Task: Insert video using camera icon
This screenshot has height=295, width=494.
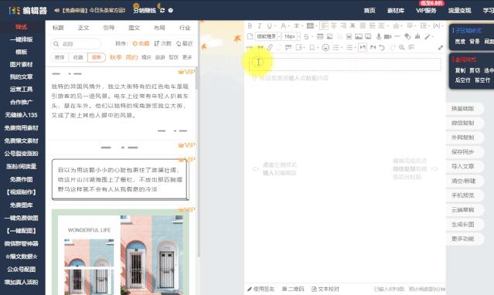Action: tap(387, 36)
